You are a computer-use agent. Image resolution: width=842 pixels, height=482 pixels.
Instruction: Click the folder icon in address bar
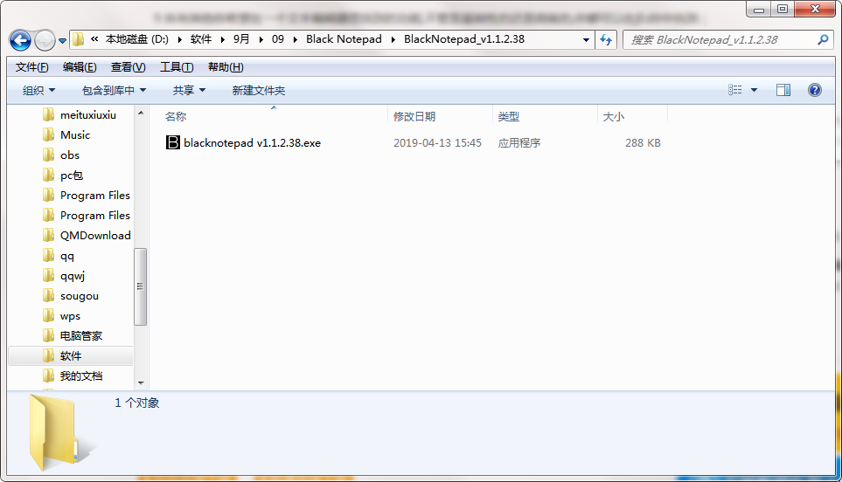pos(79,39)
